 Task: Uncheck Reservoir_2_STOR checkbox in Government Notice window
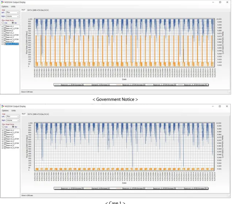[5, 35]
